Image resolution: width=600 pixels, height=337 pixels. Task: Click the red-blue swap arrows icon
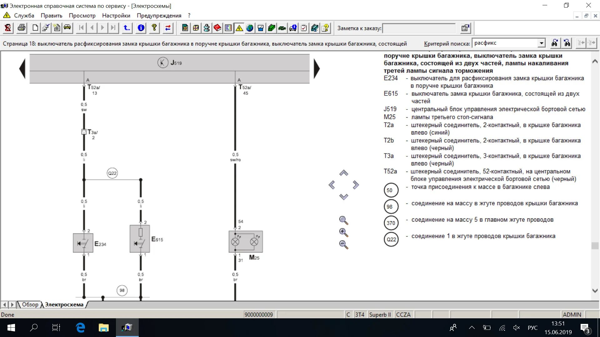[x=168, y=28]
